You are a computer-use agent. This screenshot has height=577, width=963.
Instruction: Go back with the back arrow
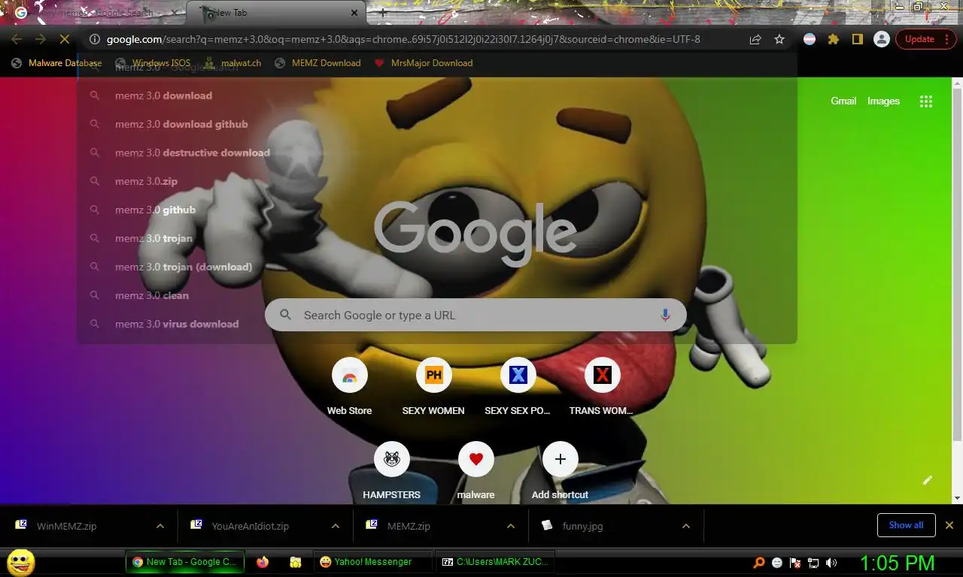17,39
